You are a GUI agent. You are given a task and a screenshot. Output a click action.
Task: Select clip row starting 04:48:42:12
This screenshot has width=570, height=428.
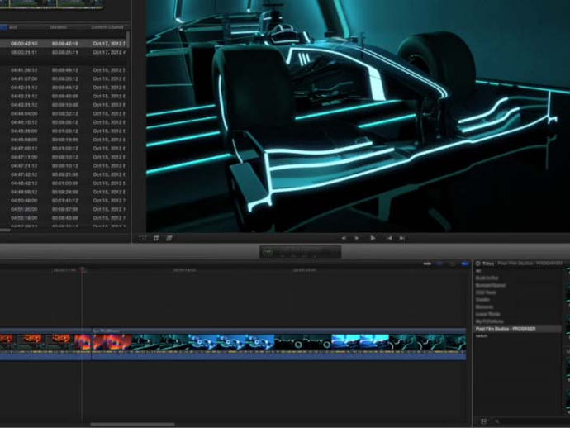pyautogui.click(x=63, y=183)
